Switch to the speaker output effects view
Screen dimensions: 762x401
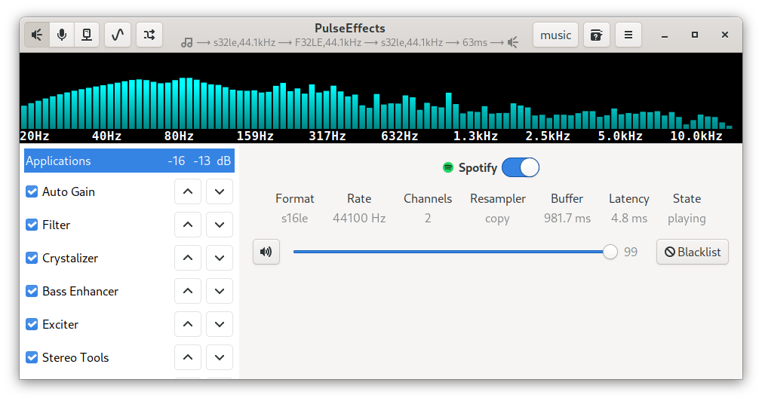click(37, 35)
